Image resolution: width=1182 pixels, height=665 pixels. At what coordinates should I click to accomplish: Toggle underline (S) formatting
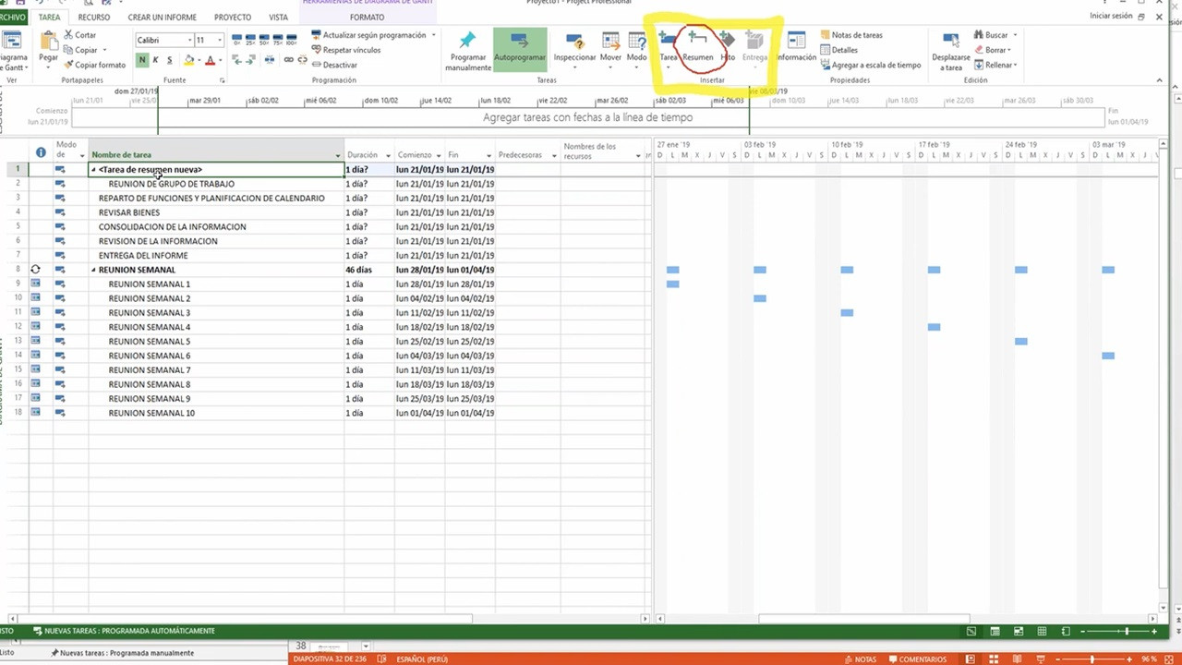tap(169, 60)
